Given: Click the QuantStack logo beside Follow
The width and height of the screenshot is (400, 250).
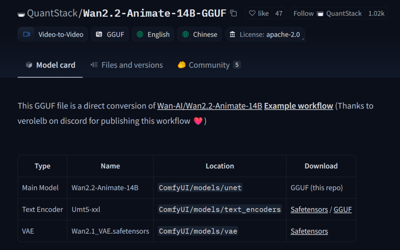Looking at the screenshot, I should pyautogui.click(x=320, y=14).
